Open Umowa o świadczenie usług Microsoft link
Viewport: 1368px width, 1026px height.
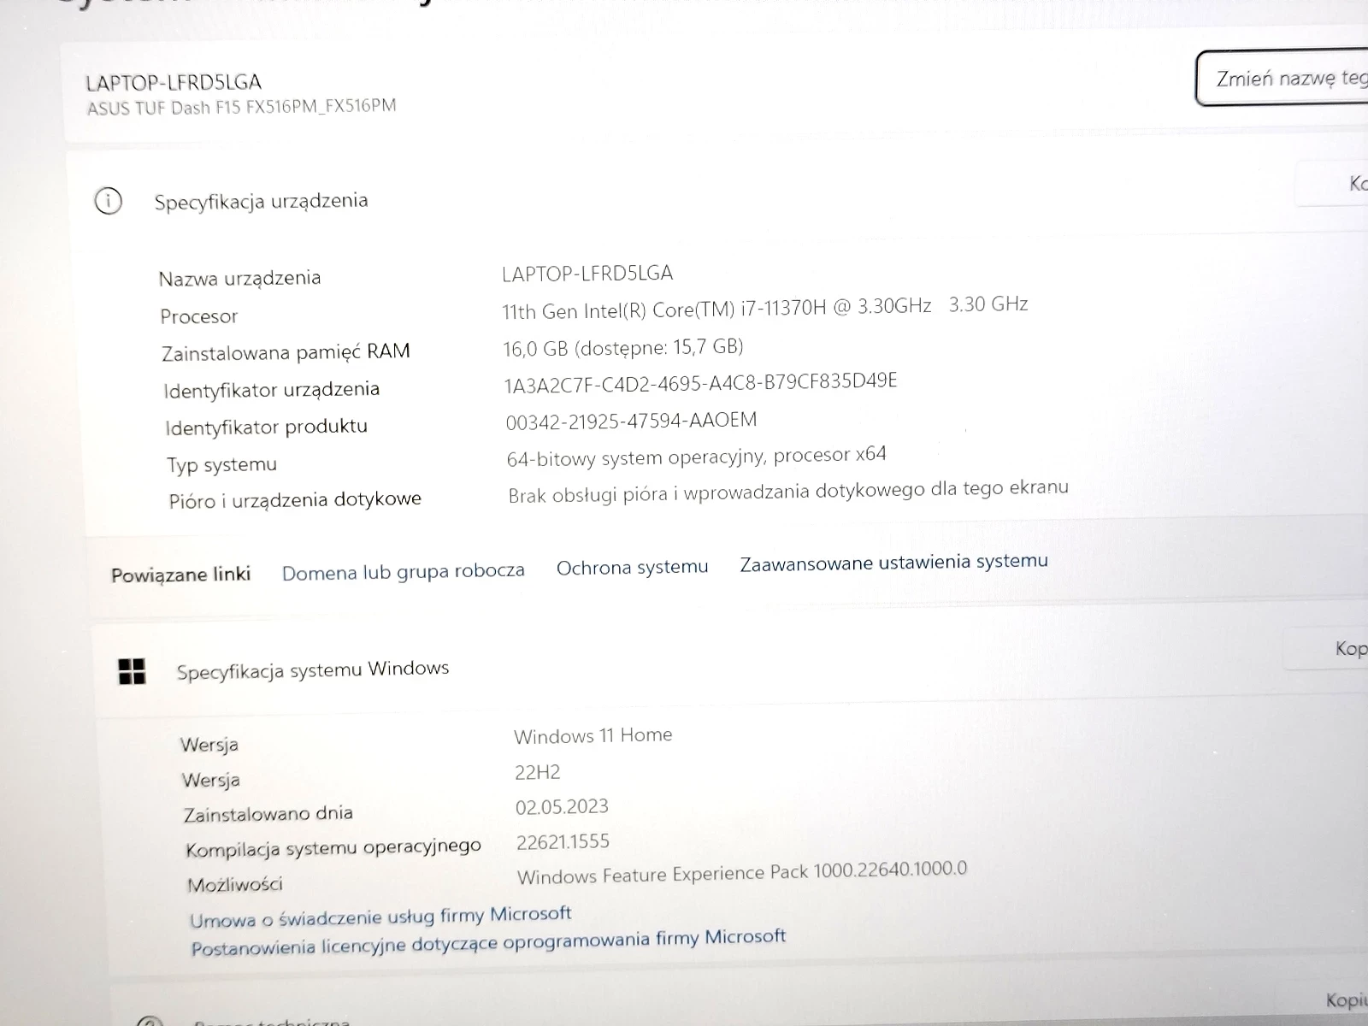380,917
